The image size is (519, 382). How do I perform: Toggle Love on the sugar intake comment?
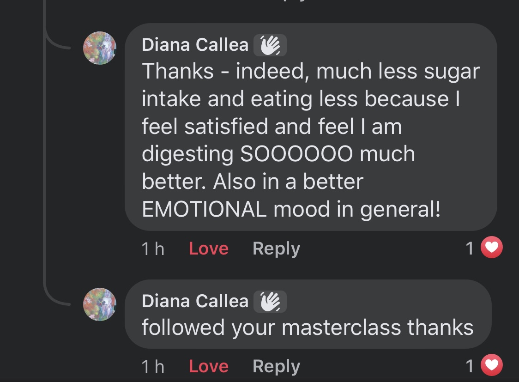click(209, 249)
